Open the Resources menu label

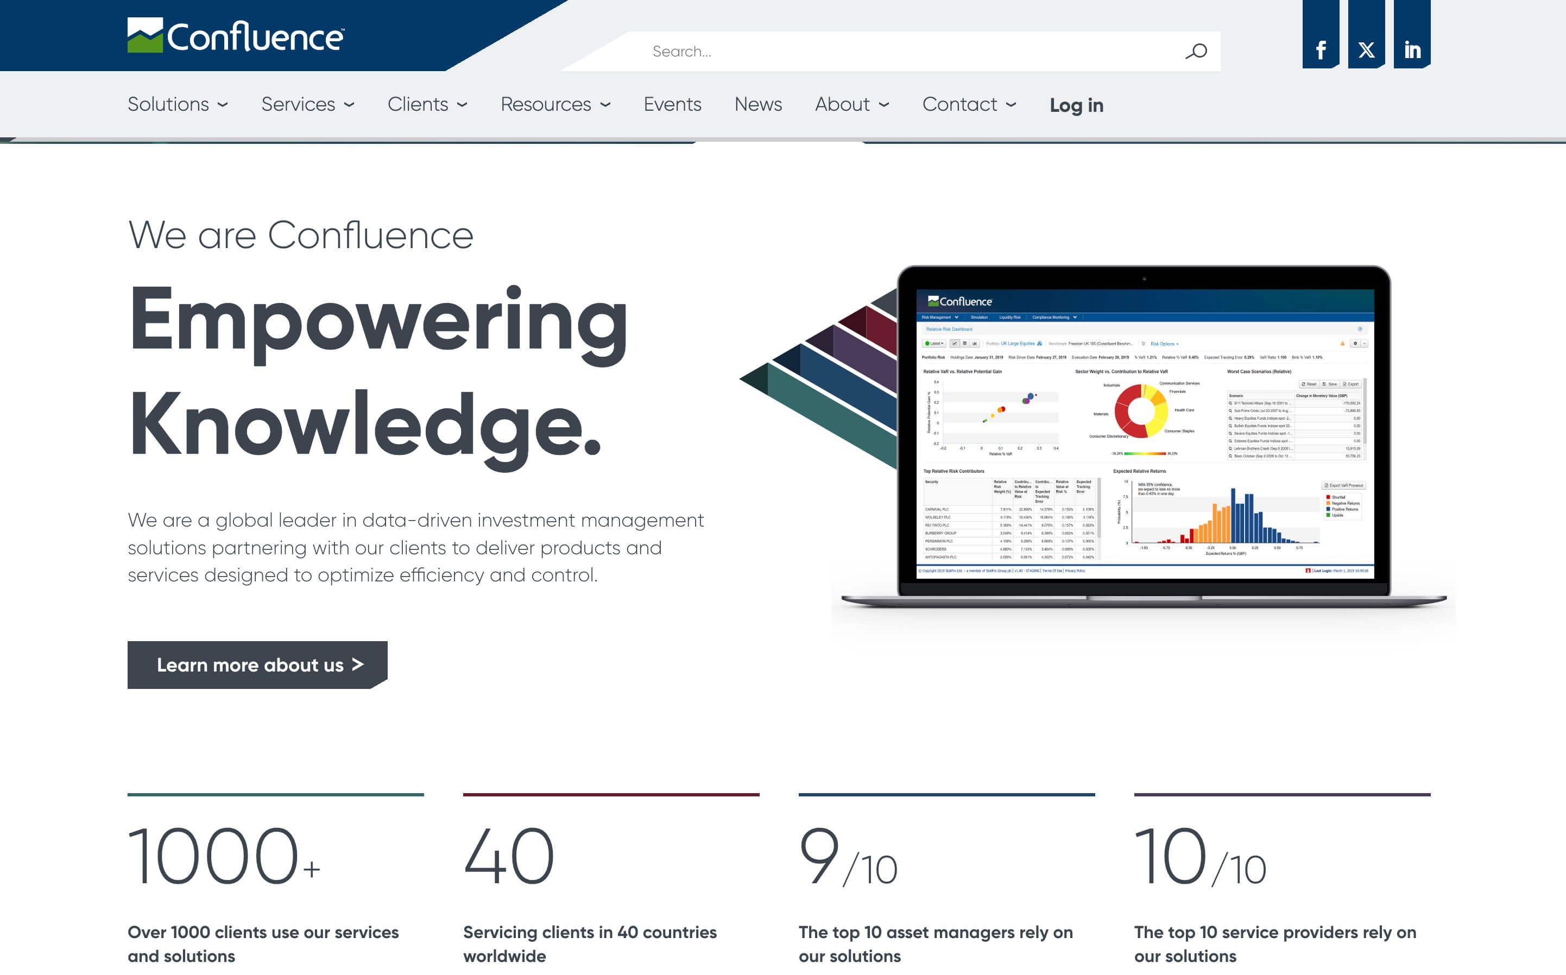tap(546, 104)
